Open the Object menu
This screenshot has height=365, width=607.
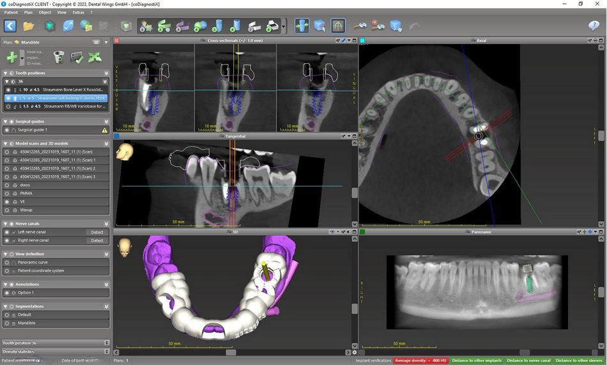pos(45,12)
